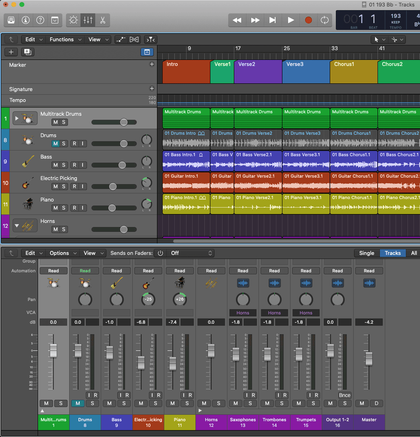Click the Bnce button on Output 1-2
The image size is (420, 437).
[345, 395]
